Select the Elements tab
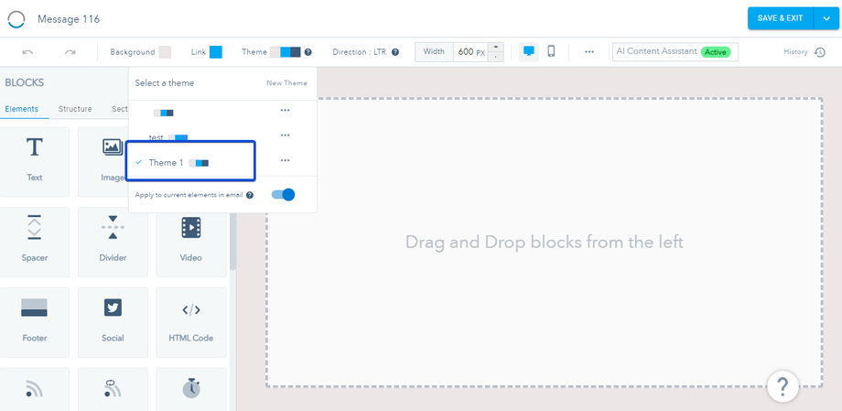Screen dimensions: 842x411 tap(22, 109)
